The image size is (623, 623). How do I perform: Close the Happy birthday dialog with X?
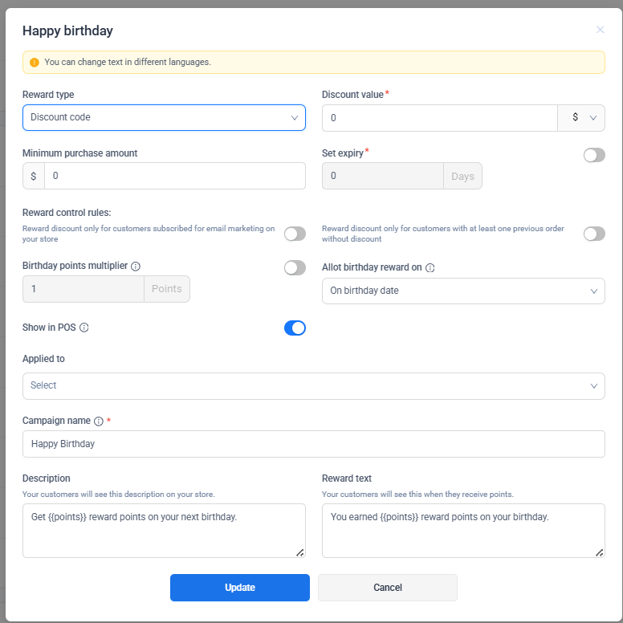tap(600, 30)
